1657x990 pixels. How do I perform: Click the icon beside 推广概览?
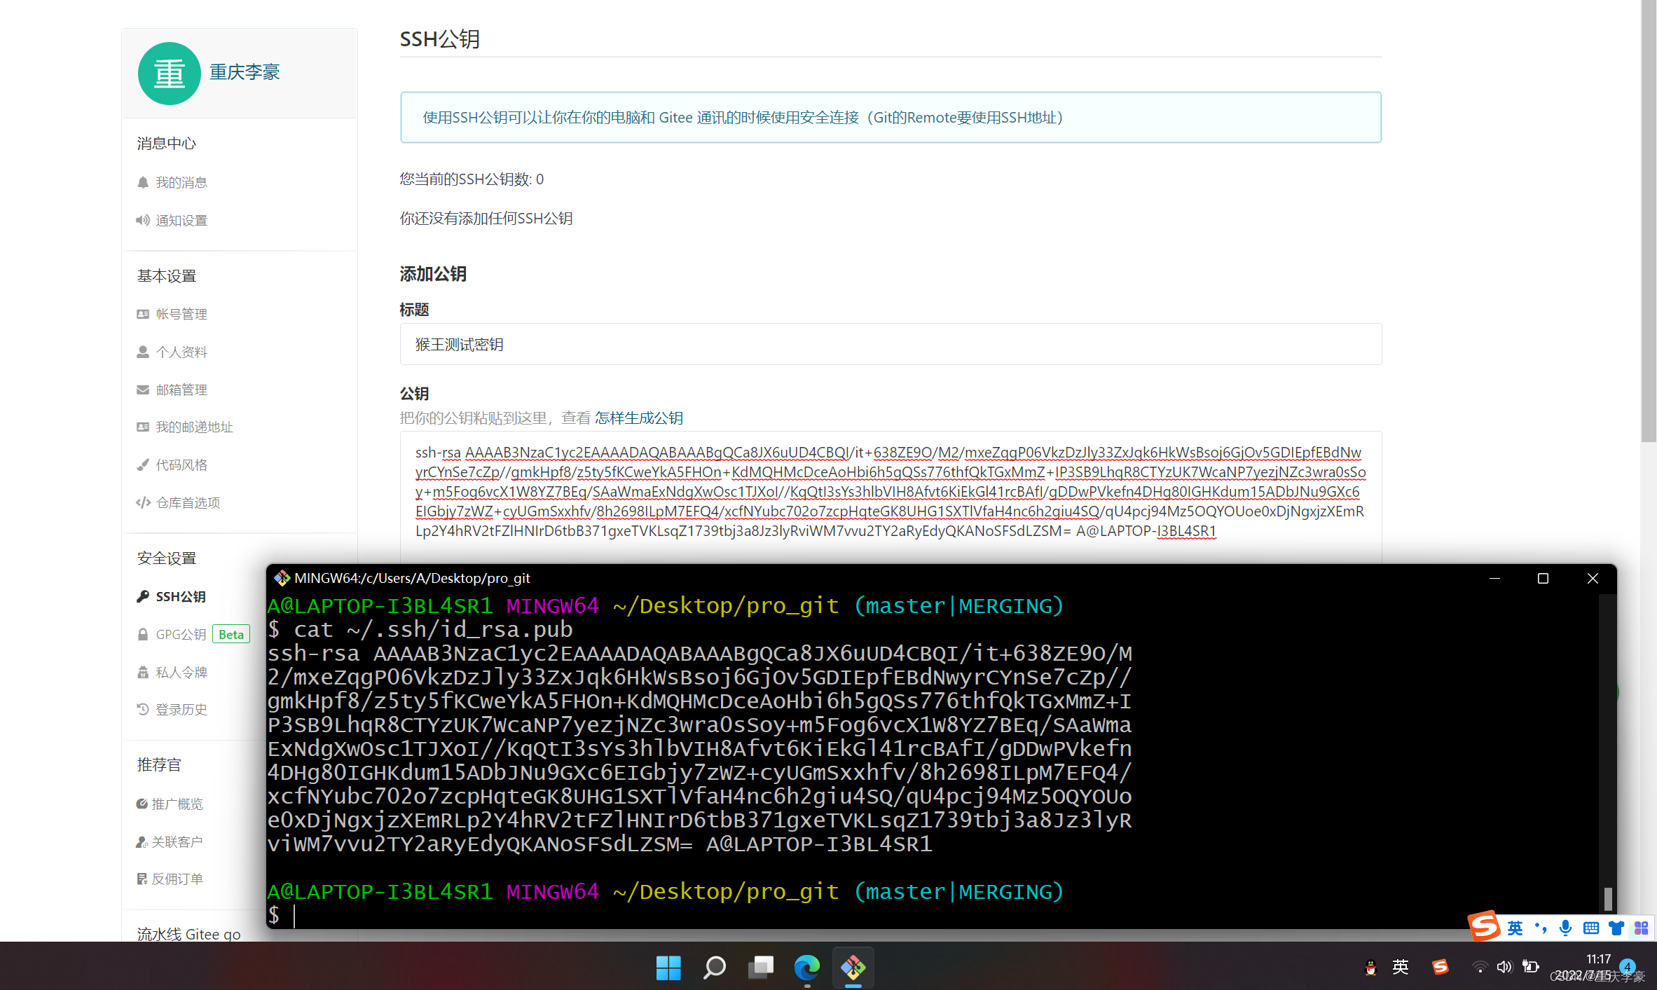(142, 804)
